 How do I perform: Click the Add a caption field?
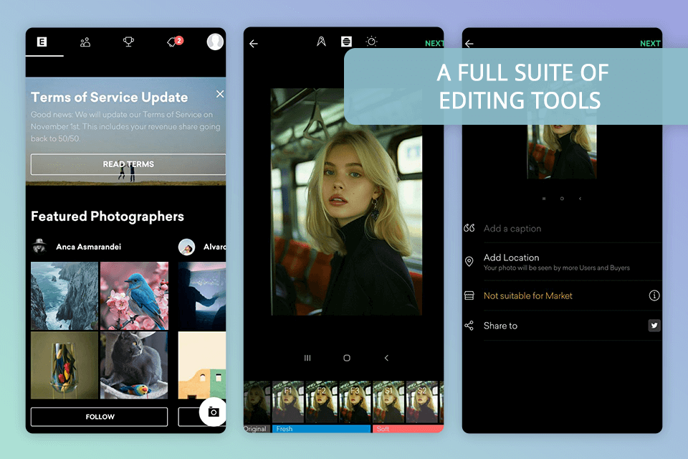(x=572, y=228)
